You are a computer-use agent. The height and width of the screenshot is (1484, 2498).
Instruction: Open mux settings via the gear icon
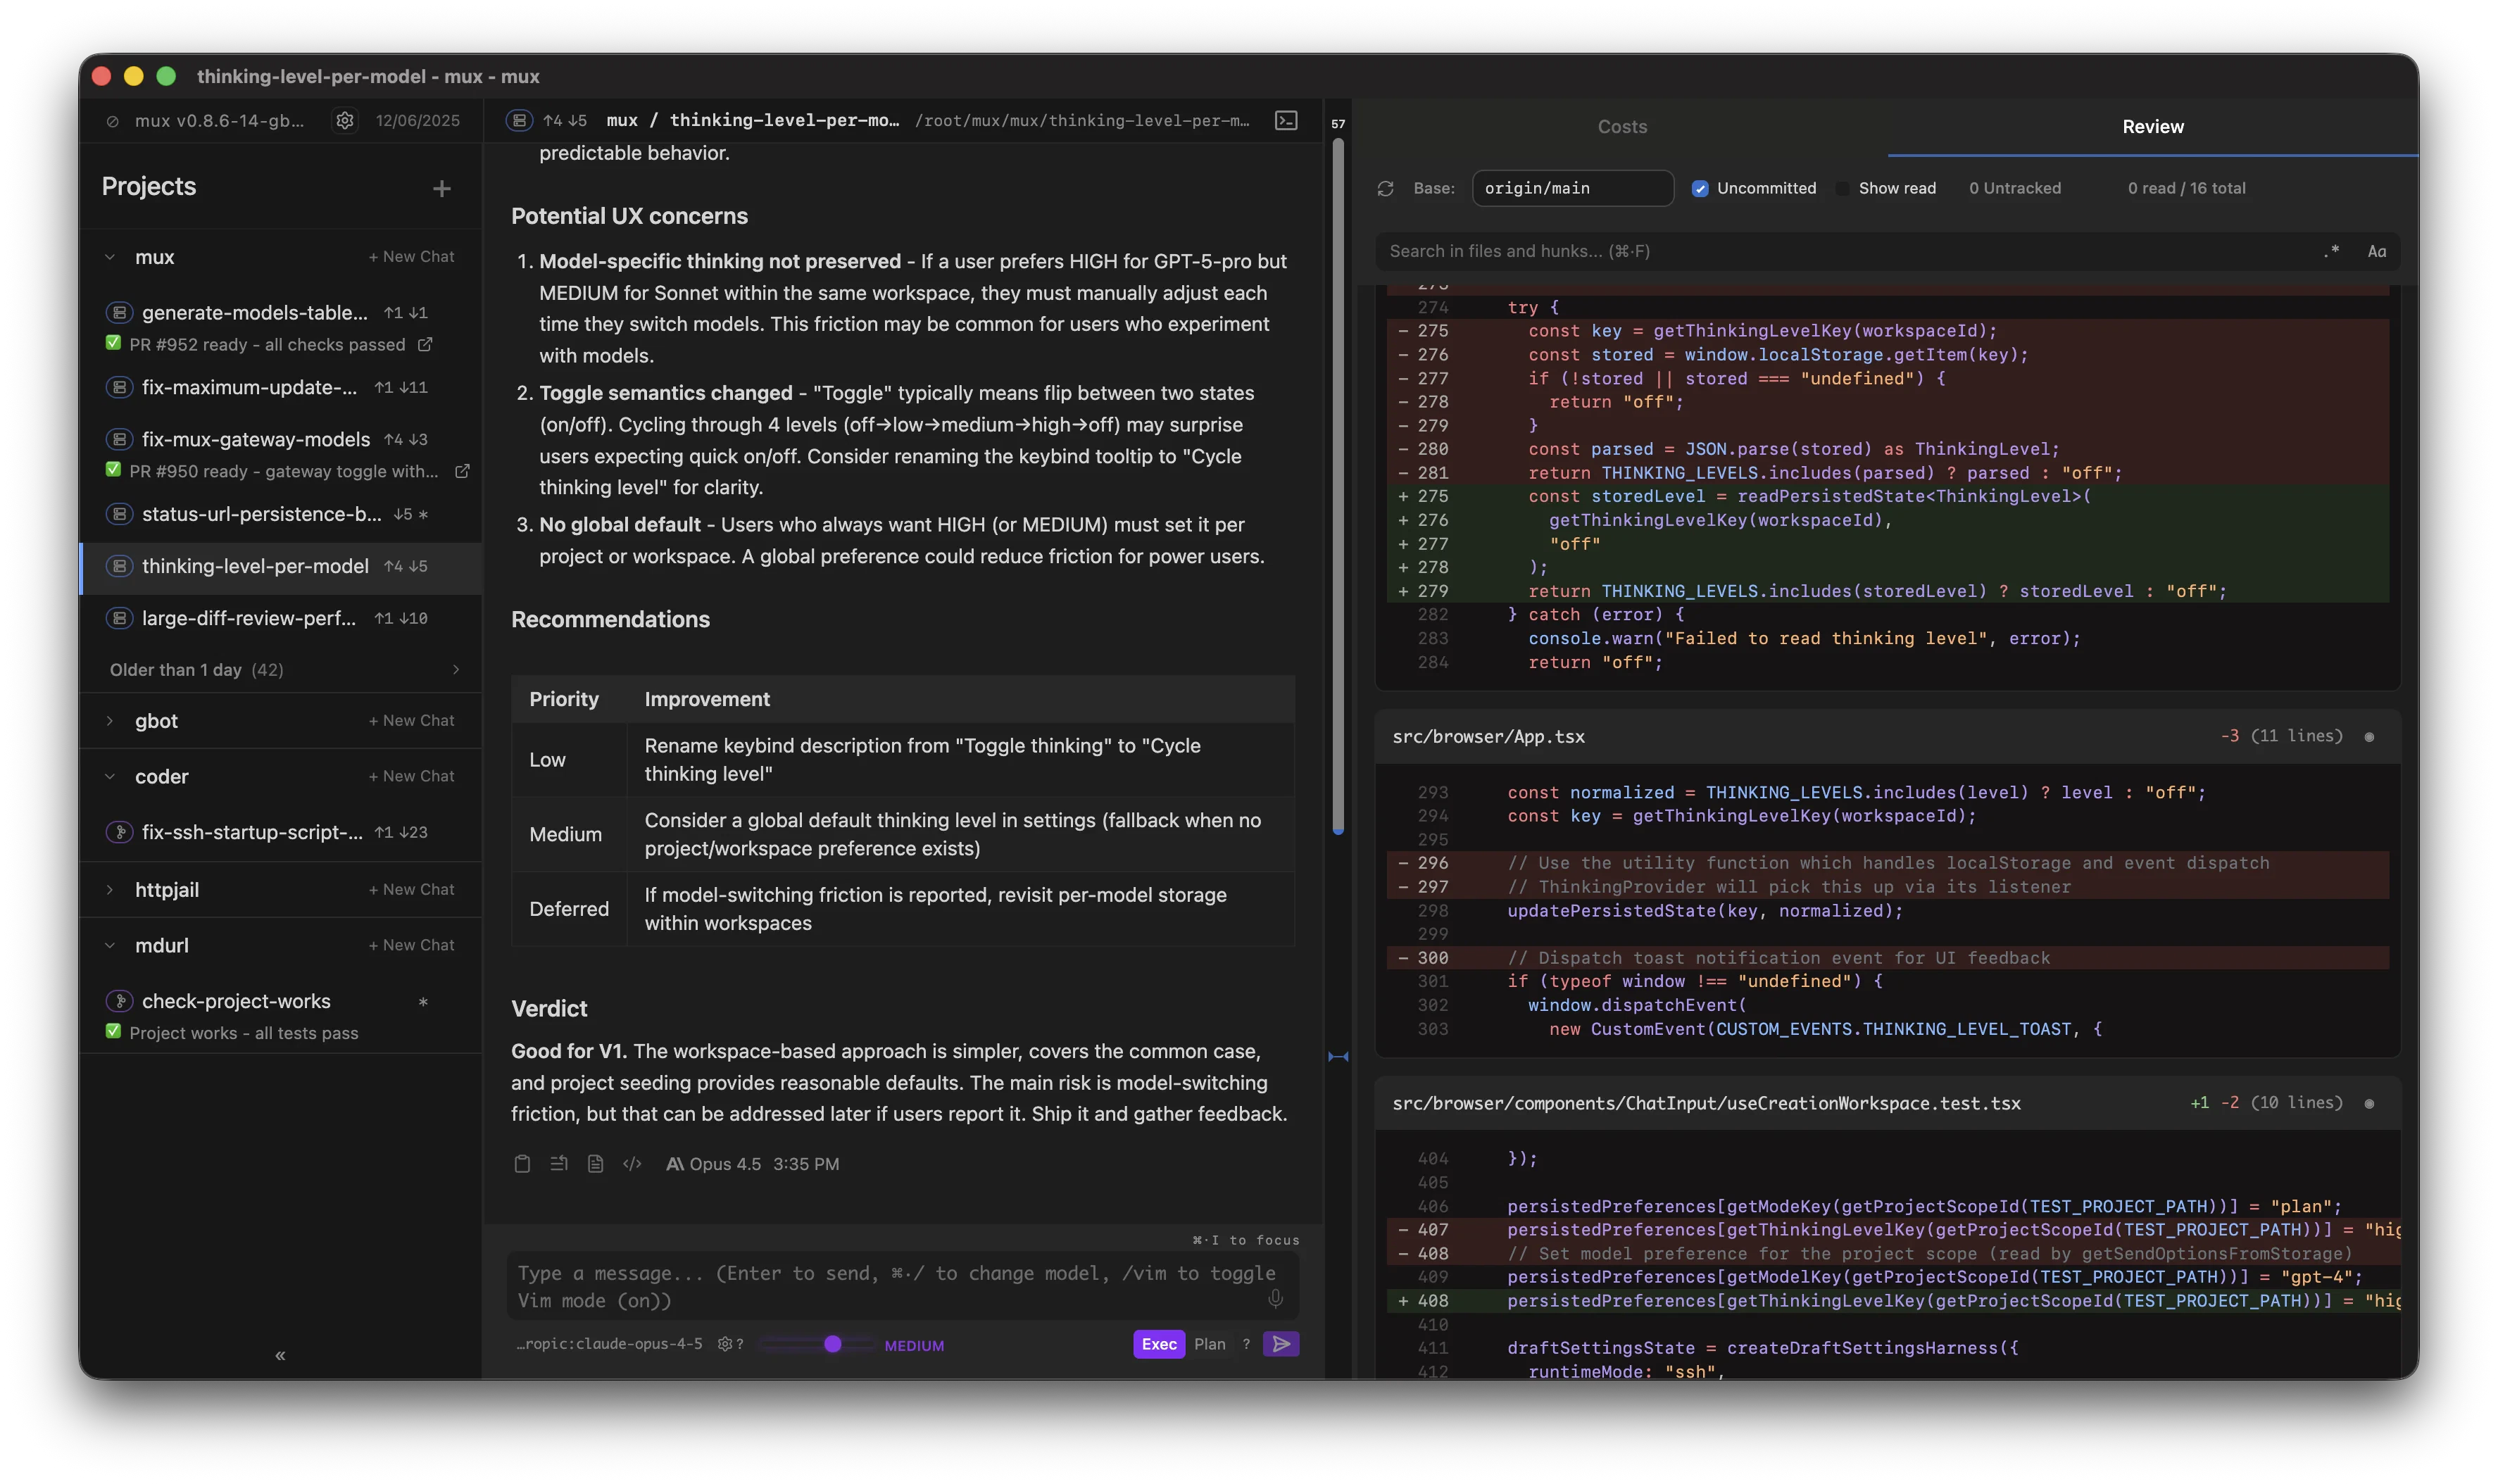(x=345, y=120)
